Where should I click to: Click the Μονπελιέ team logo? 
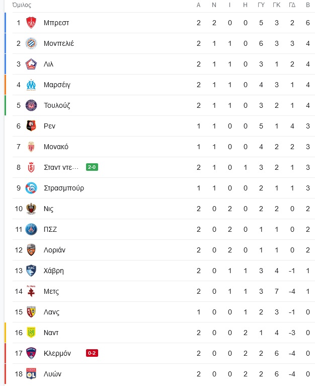(x=31, y=43)
